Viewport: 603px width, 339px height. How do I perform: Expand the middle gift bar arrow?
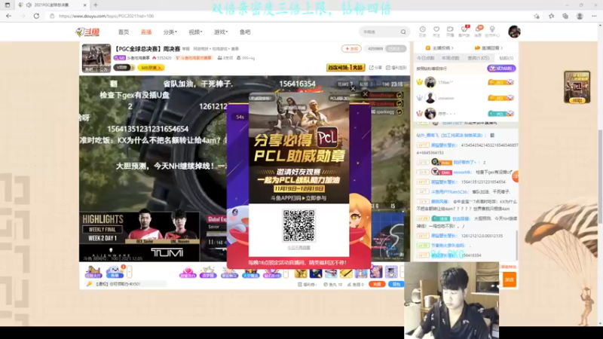tap(286, 273)
